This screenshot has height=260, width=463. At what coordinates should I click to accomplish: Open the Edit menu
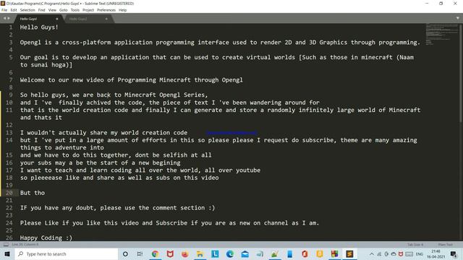point(14,10)
